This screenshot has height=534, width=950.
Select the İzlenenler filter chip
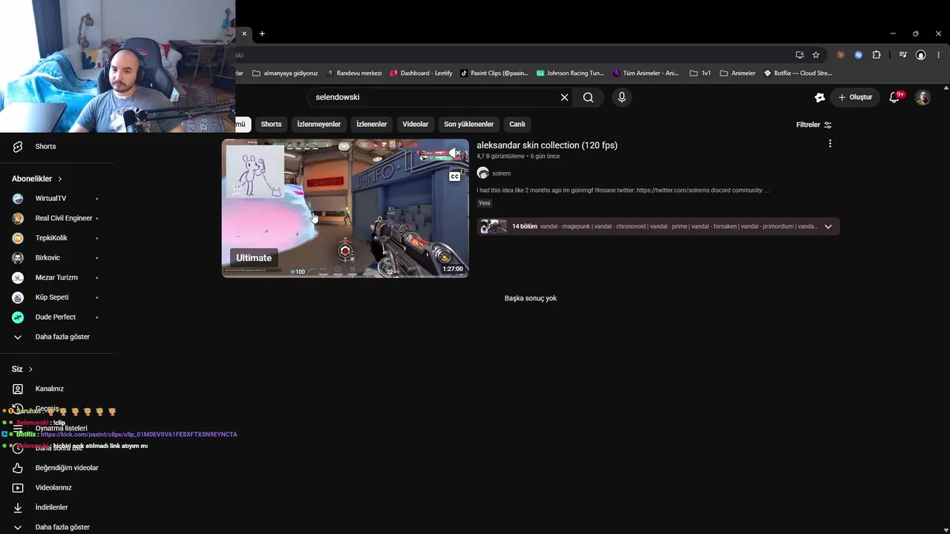(x=372, y=124)
